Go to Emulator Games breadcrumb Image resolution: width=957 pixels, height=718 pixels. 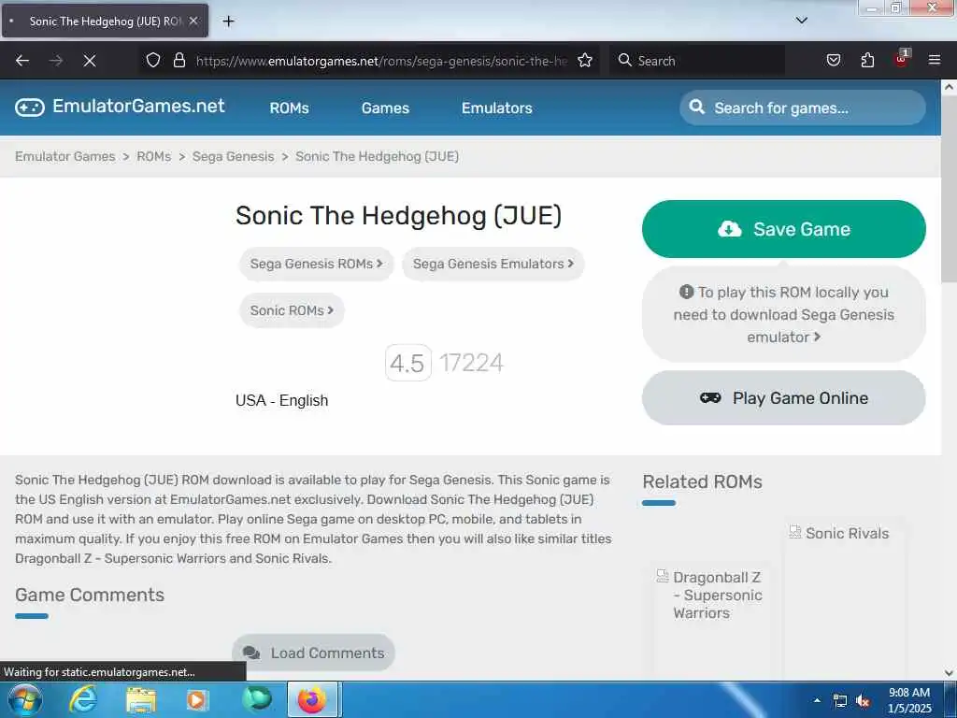(x=64, y=156)
